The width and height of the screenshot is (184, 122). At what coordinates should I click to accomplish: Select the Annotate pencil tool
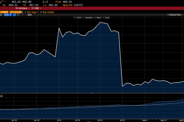[x=84, y=18]
